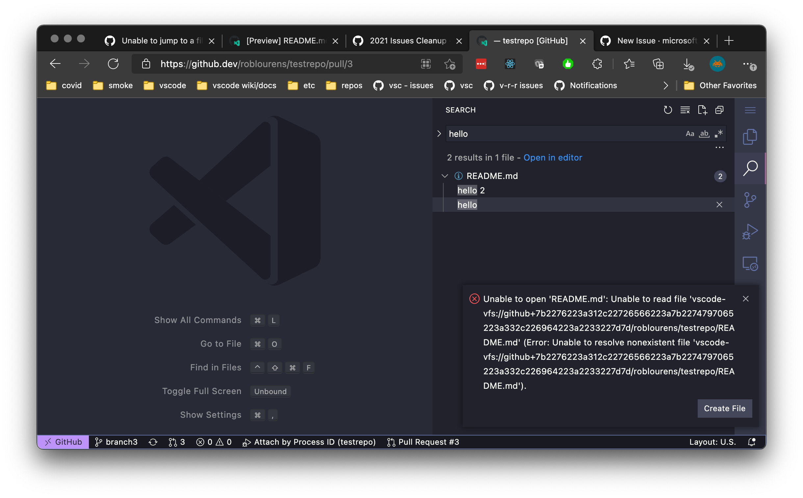The width and height of the screenshot is (803, 498).
Task: Toggle search details ellipsis
Action: coord(719,148)
